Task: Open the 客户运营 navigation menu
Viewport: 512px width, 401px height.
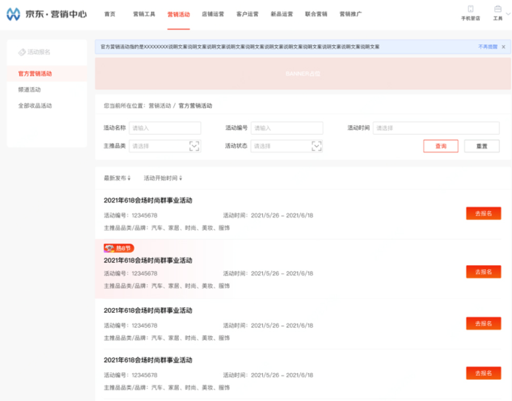Action: tap(248, 14)
